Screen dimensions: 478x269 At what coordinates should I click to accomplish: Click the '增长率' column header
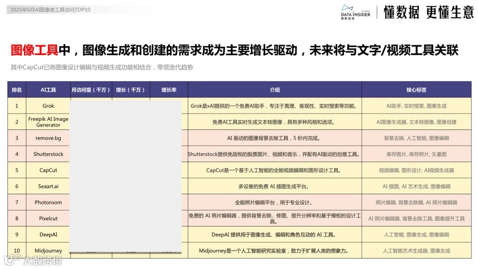[x=169, y=90]
